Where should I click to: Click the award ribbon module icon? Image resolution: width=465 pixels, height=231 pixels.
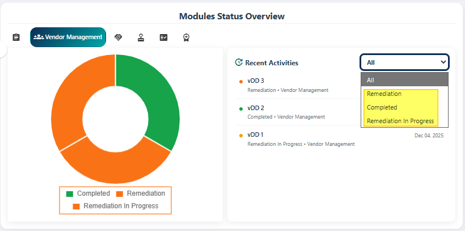tap(186, 37)
